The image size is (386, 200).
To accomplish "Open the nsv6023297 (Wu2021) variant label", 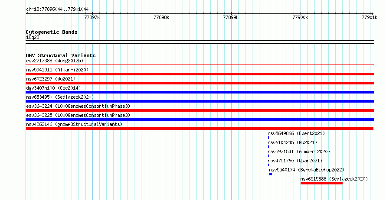I will (x=51, y=79).
